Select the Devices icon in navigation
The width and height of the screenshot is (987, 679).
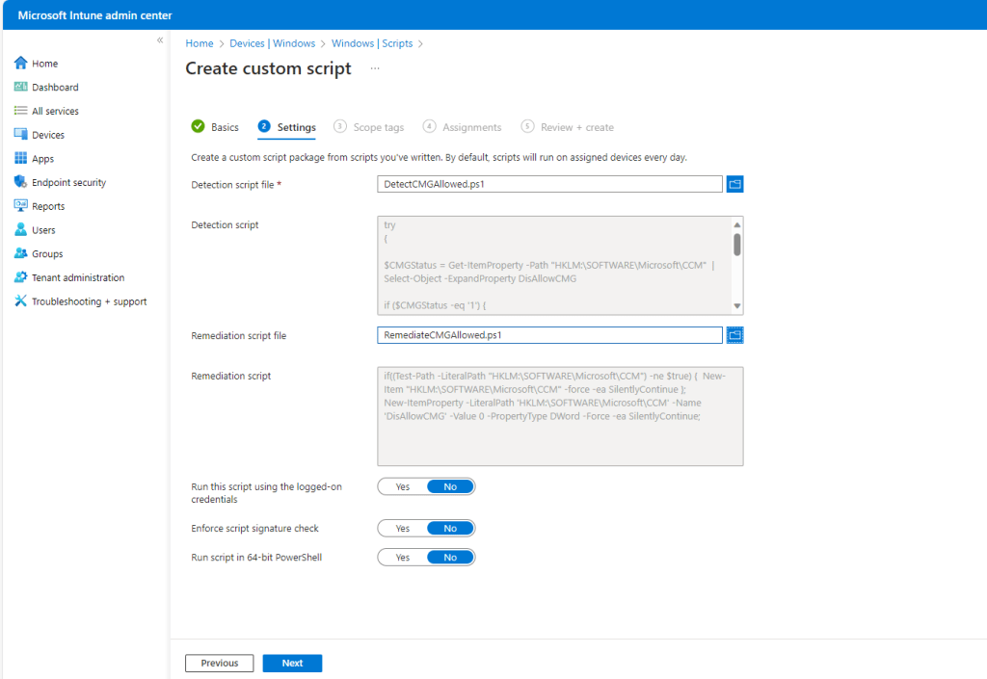click(x=20, y=135)
